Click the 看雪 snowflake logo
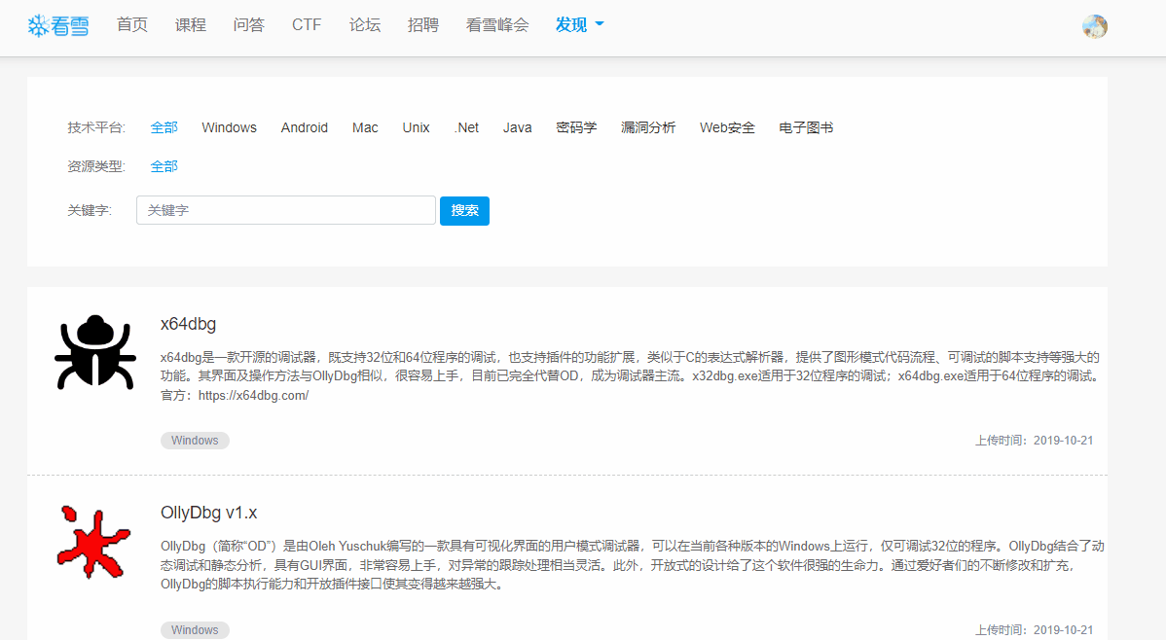Viewport: 1166px width, 640px height. (58, 26)
